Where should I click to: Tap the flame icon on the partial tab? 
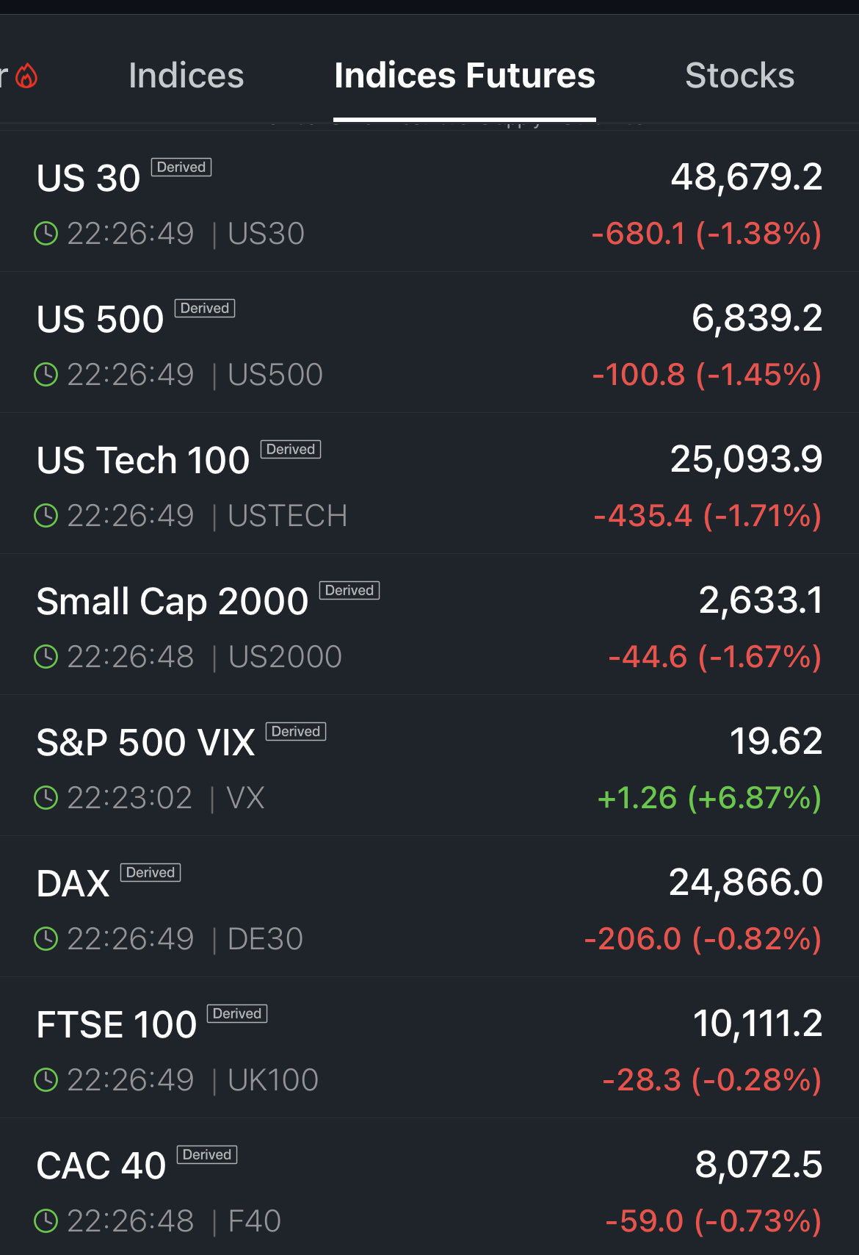pos(26,76)
